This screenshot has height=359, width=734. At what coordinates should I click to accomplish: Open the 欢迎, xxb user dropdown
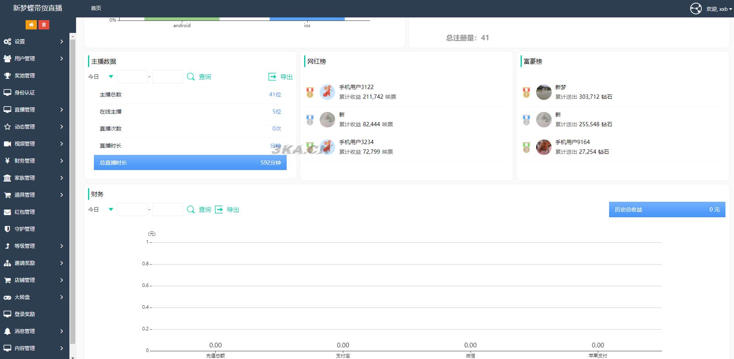(719, 9)
